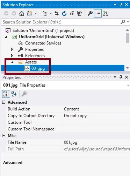The image size is (130, 176).
Task: Click the Home icon in Solution Explorer toolbar
Action: pos(22,14)
